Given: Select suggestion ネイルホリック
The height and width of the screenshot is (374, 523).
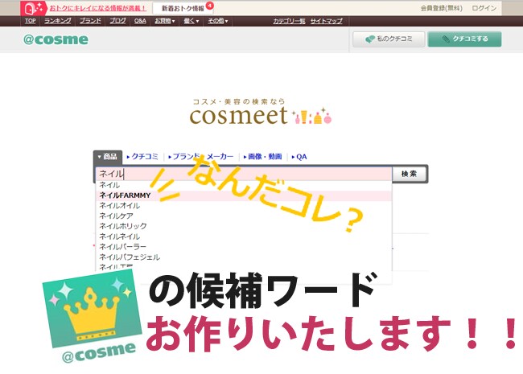Looking at the screenshot, I should (244, 226).
